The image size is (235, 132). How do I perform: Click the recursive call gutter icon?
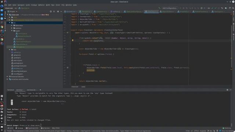click(68, 67)
